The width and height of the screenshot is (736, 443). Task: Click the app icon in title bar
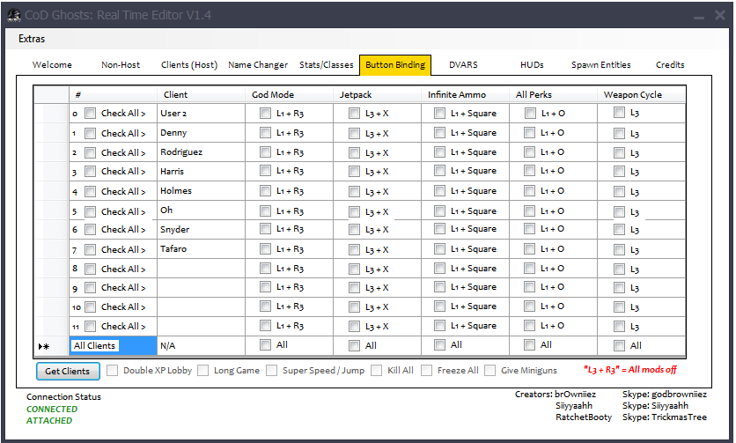click(x=14, y=15)
